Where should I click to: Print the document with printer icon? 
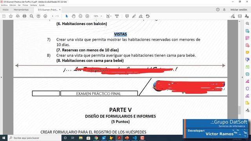[24, 16]
